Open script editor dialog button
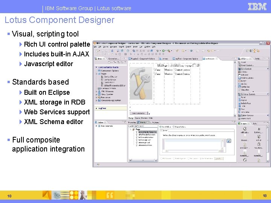Viewport: 271px width, 203px height. point(229,141)
